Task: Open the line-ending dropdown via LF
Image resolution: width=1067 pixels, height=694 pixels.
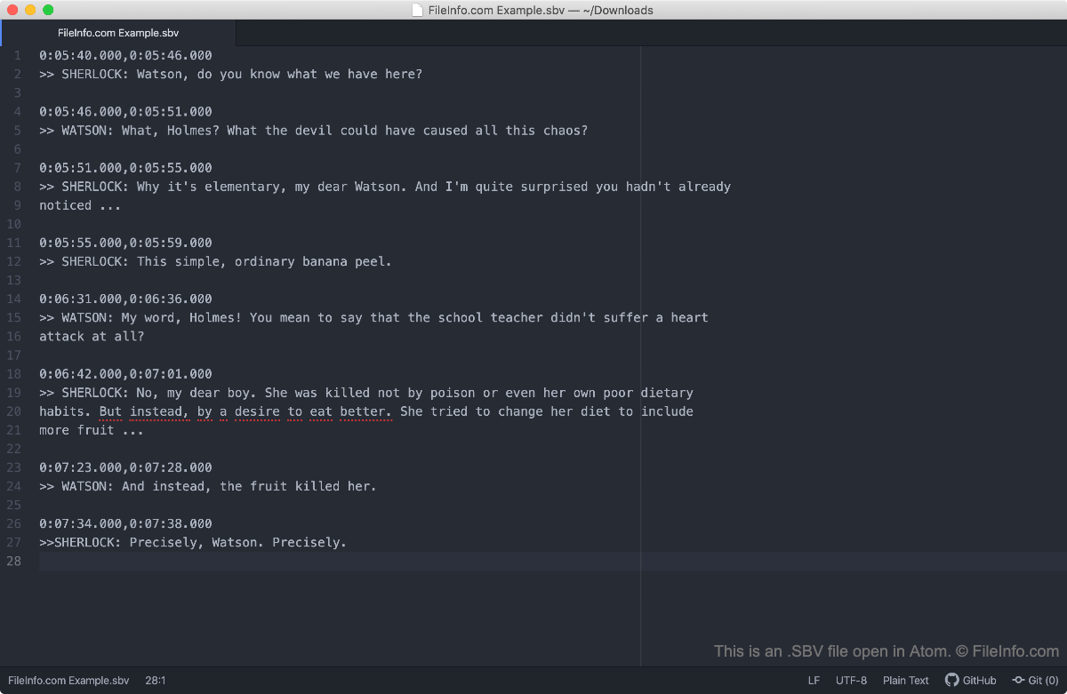Action: (x=814, y=680)
